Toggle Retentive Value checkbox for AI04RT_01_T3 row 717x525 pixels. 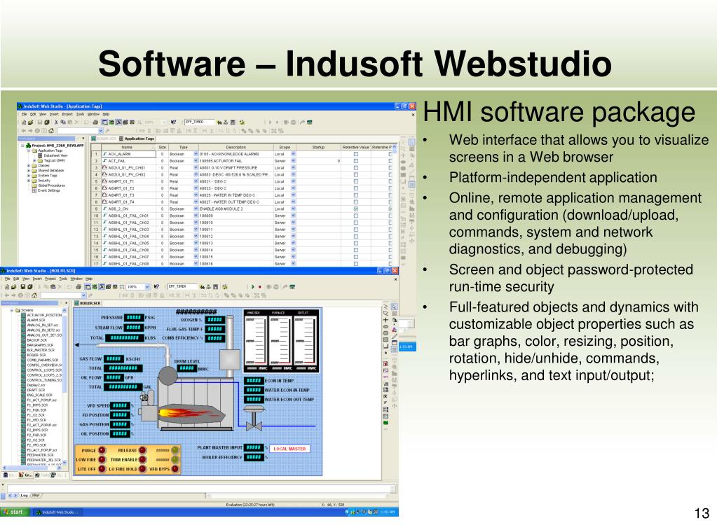[x=356, y=195]
